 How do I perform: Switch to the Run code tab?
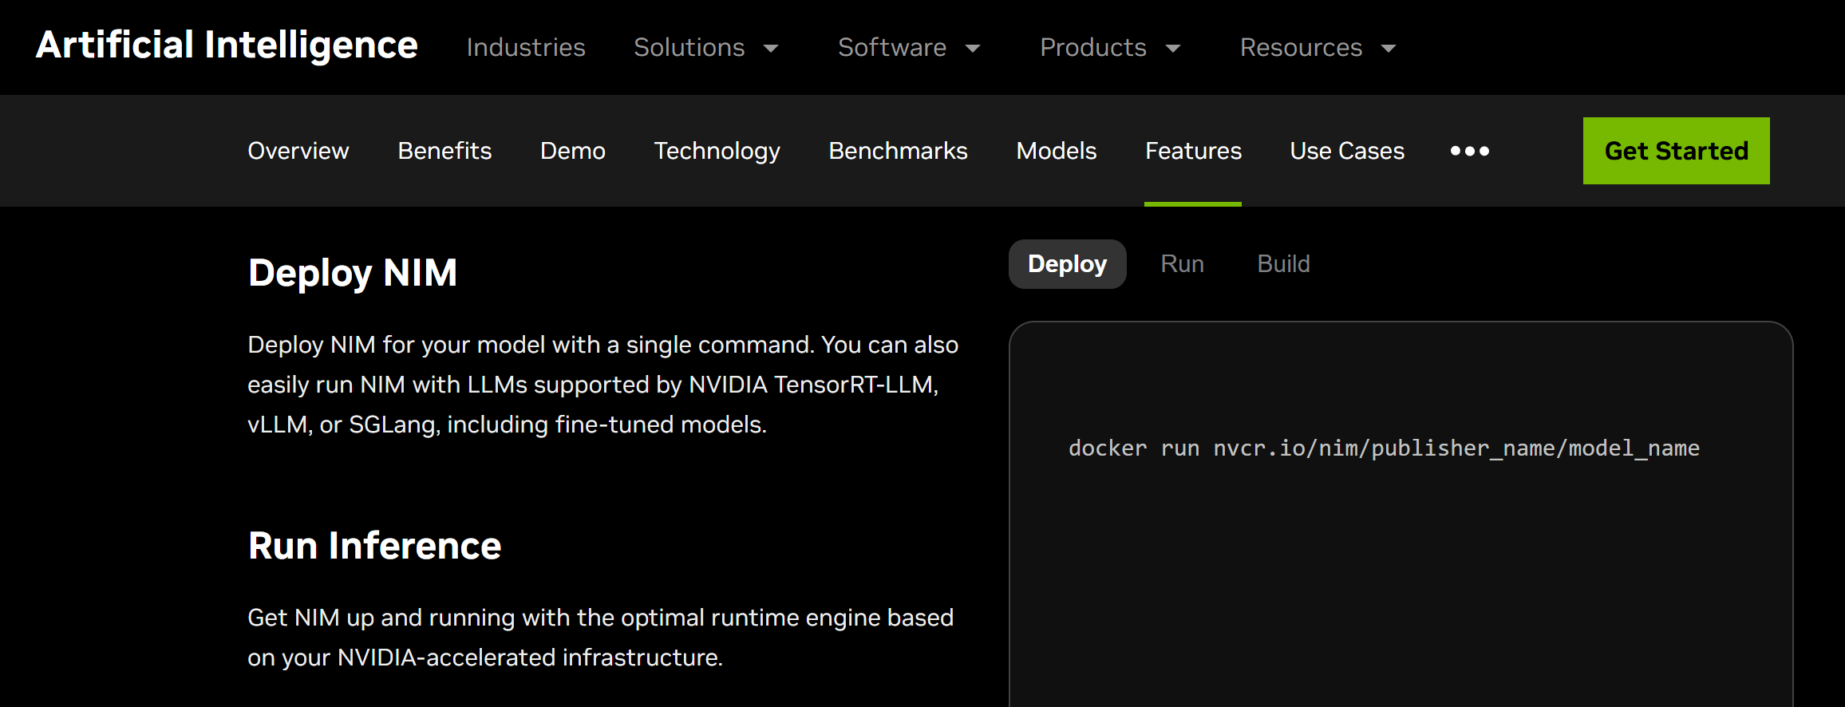pos(1182,264)
